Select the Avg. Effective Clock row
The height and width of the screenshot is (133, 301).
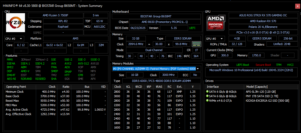pyautogui.click(x=56, y=114)
